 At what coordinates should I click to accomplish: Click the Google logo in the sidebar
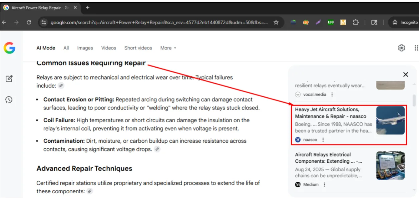[9, 48]
